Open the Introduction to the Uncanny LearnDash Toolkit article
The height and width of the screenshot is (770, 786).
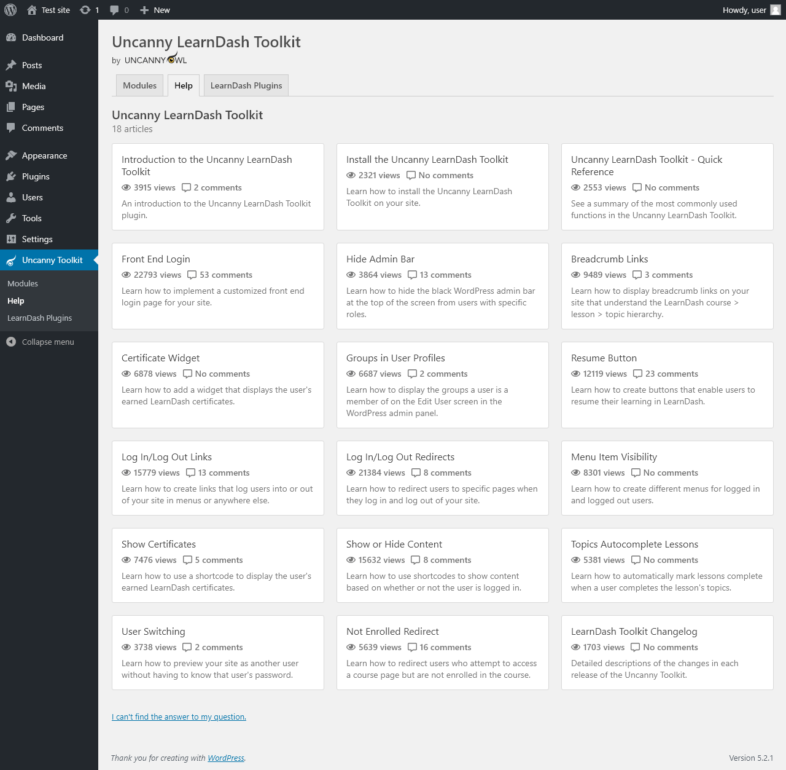218,187
